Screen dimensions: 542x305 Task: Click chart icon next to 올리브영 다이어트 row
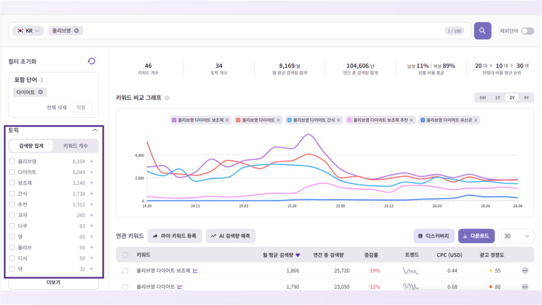click(180, 286)
